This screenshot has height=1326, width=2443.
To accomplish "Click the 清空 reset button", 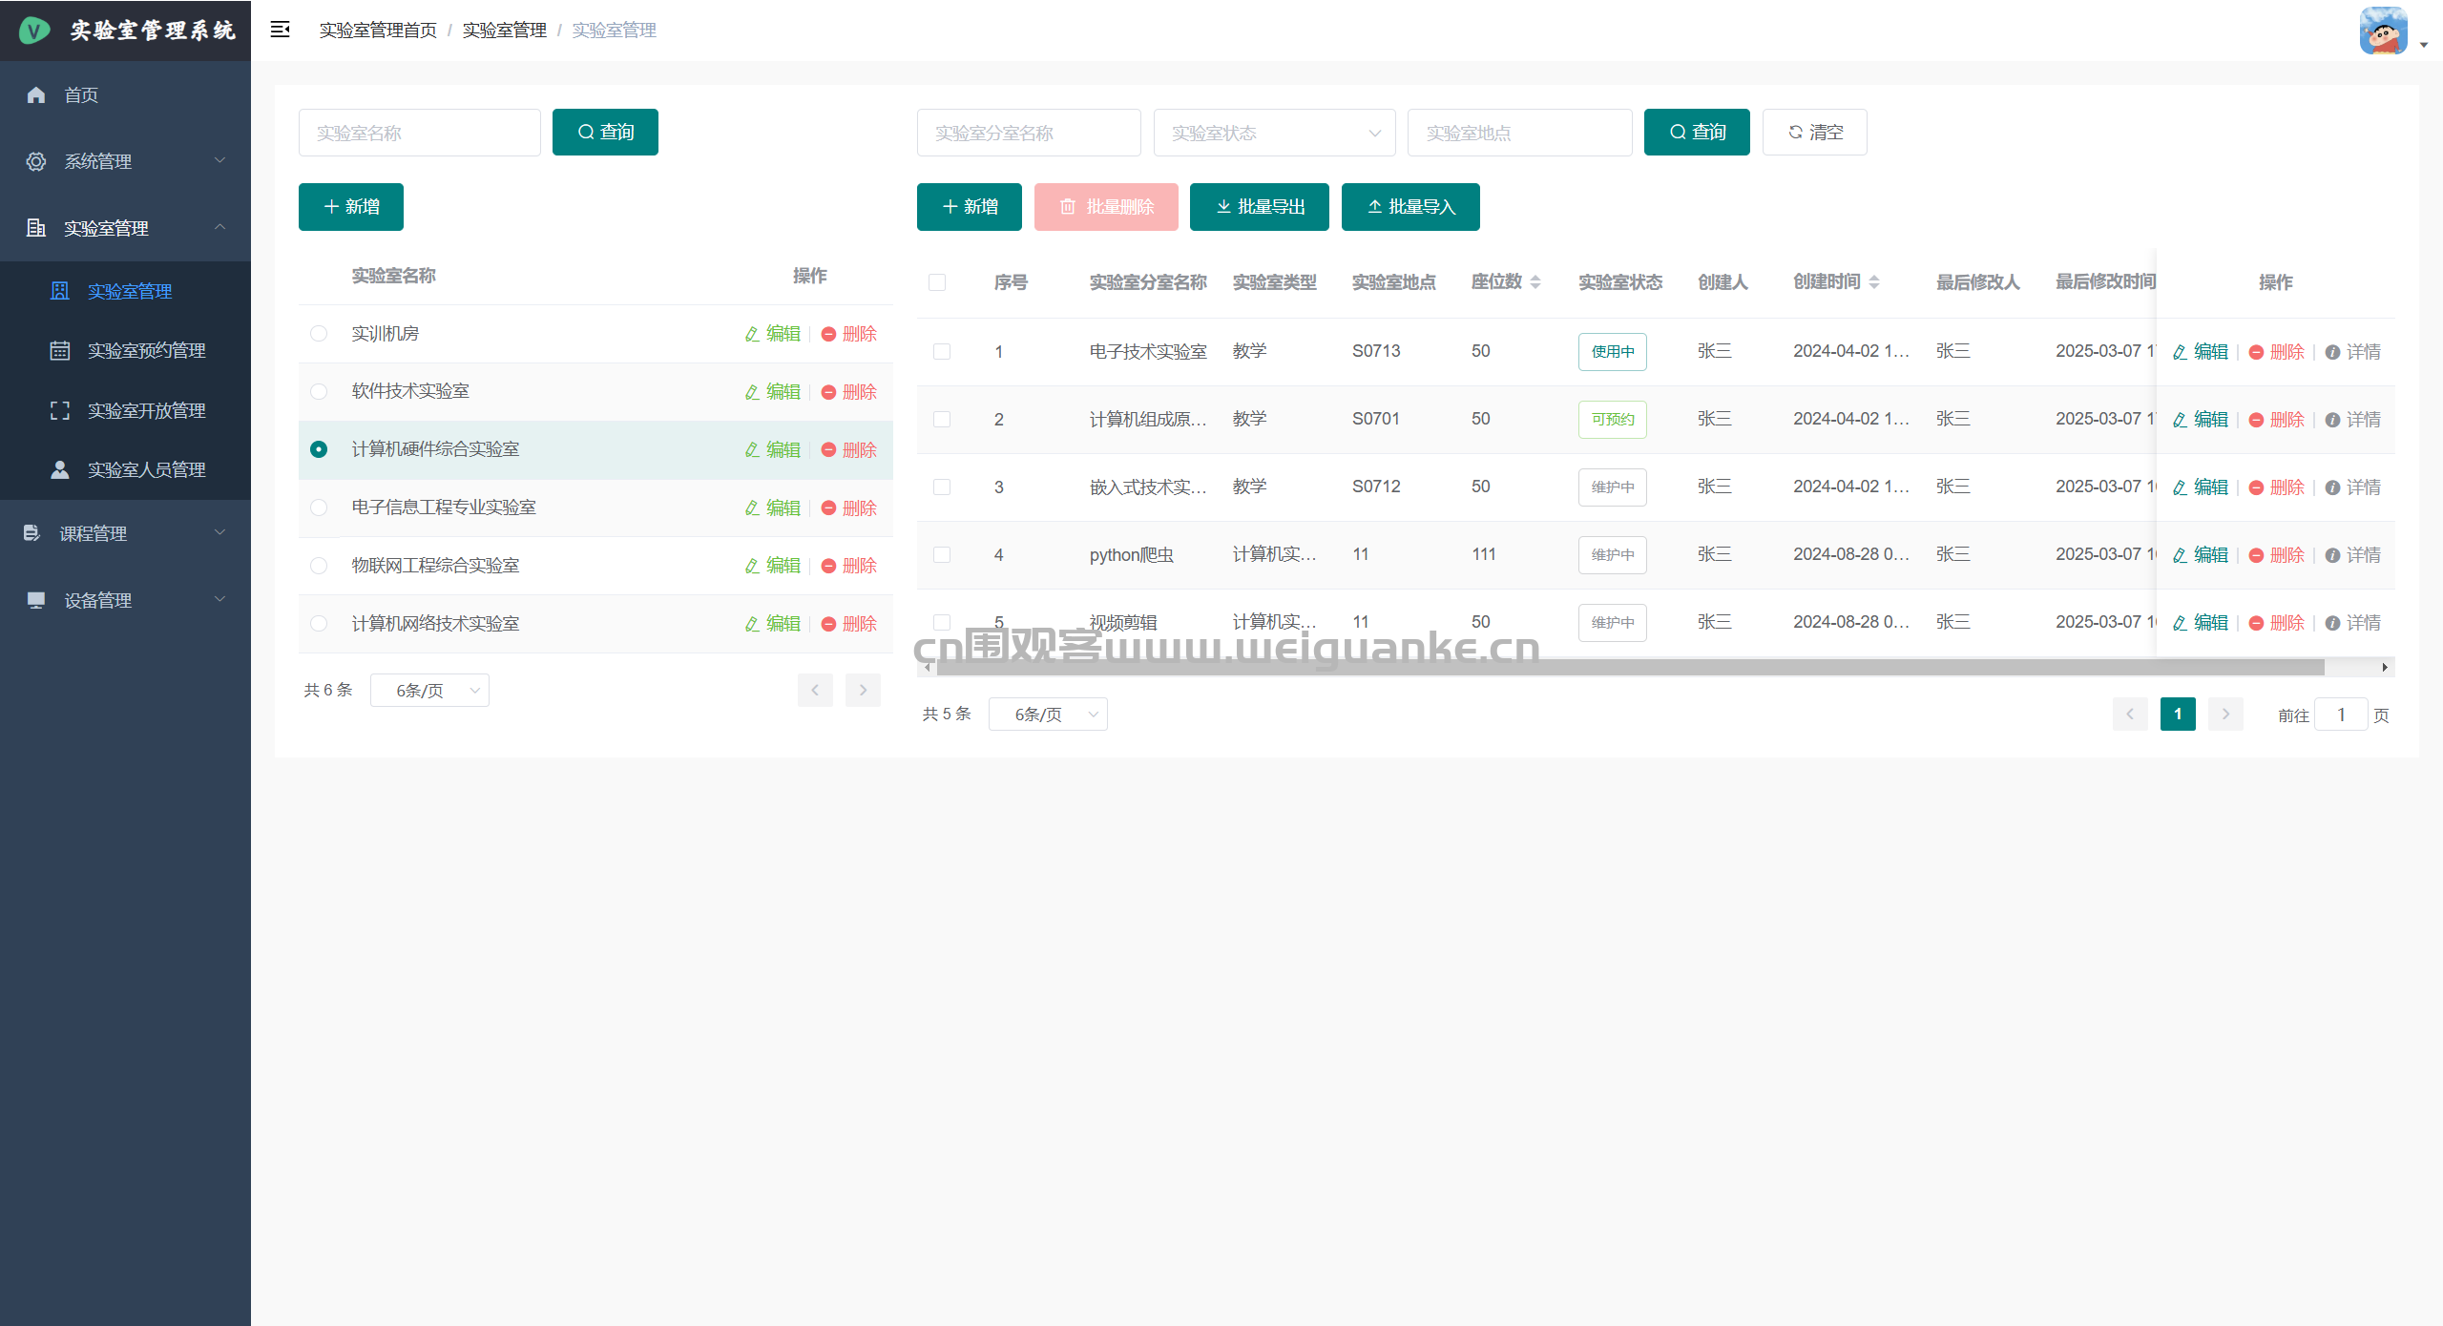I will point(1814,133).
